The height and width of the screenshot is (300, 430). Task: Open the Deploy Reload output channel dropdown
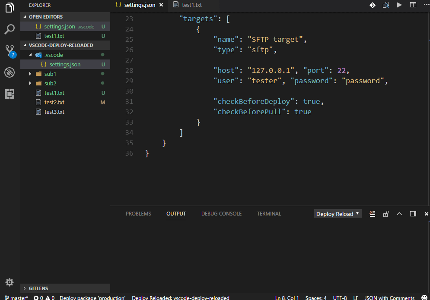click(338, 214)
